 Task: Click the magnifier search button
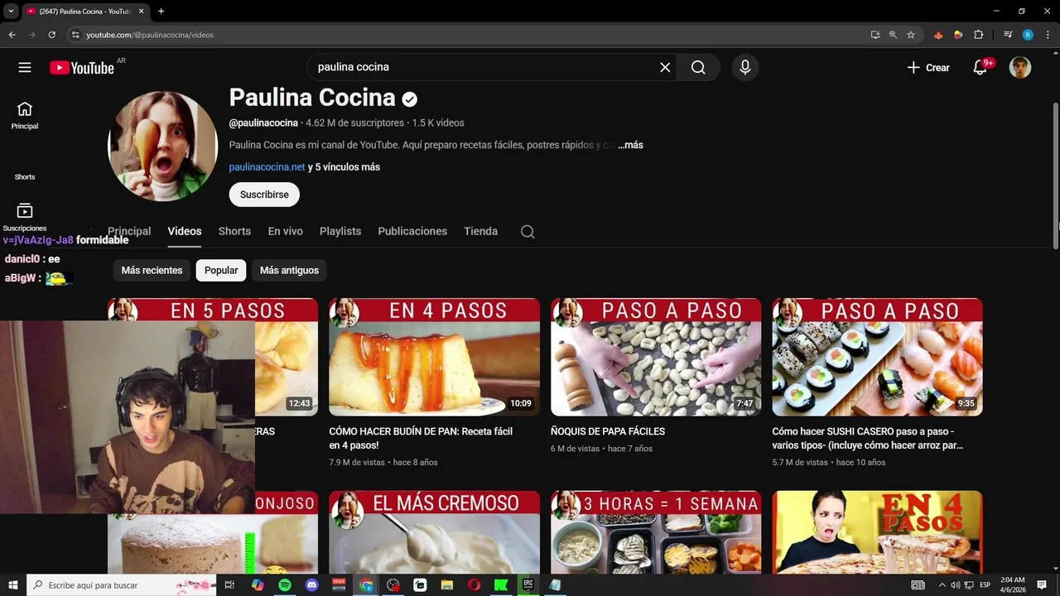tap(698, 68)
